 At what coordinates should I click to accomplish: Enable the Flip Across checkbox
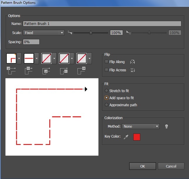(107, 70)
